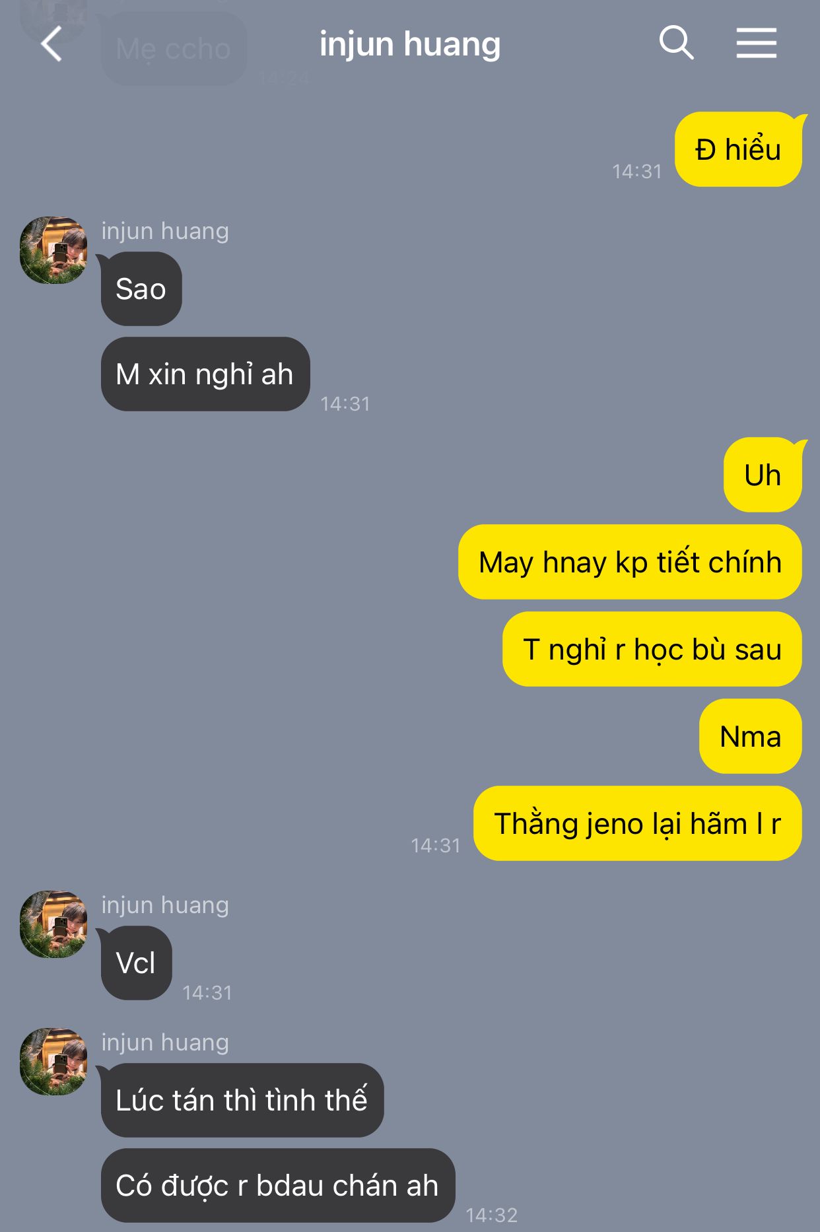Viewport: 820px width, 1232px height.
Task: Select the 'Đ hiểu' yellow bubble
Action: click(738, 150)
